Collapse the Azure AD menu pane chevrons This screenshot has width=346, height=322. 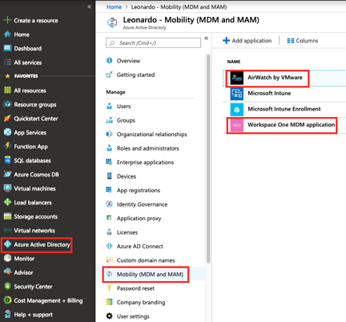(207, 38)
